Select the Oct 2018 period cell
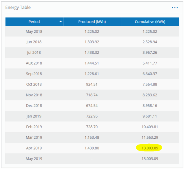Image resolution: width=185 pixels, height=170 pixels. click(34, 84)
